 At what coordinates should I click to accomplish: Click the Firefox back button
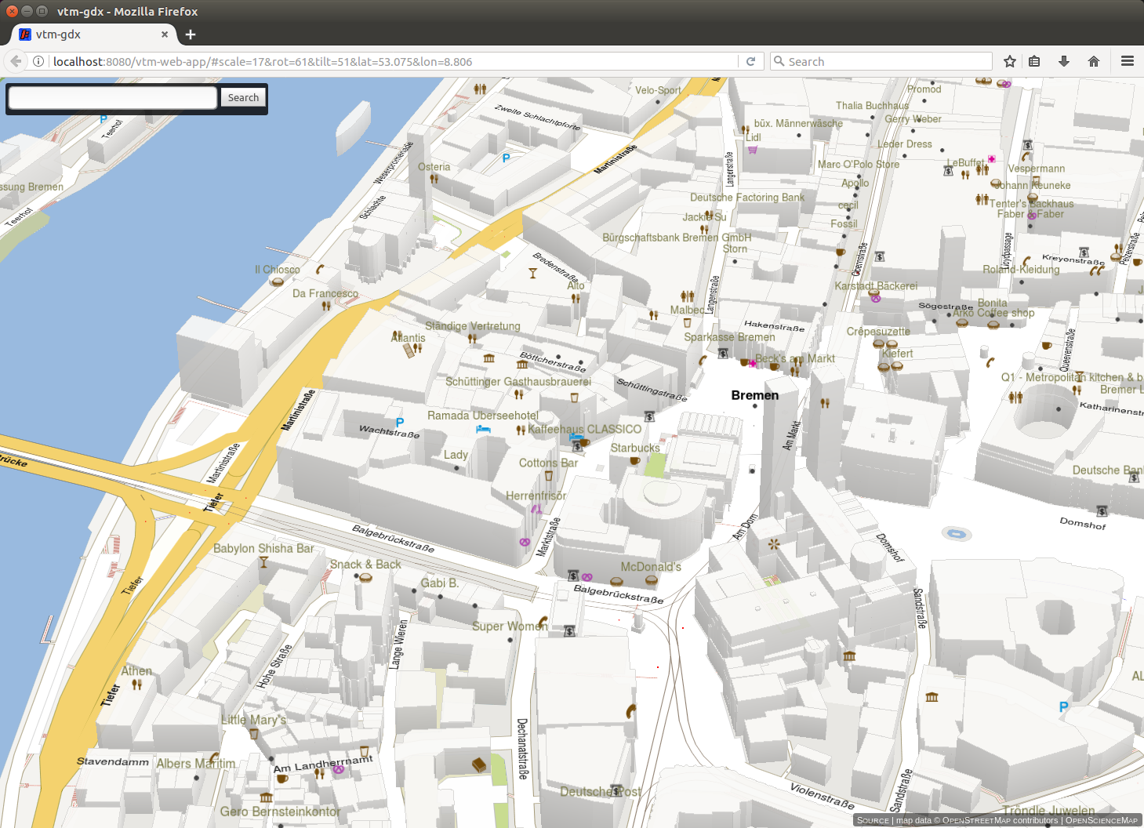pos(16,61)
